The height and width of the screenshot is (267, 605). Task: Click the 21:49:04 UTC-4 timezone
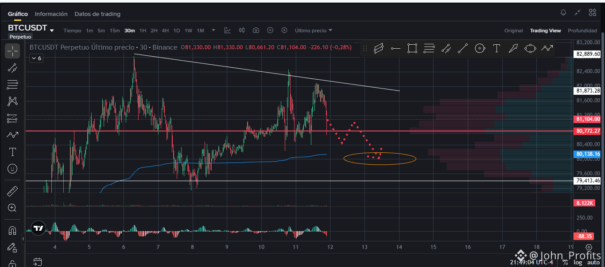(x=531, y=262)
